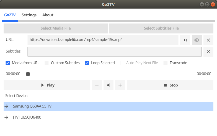The height and width of the screenshot is (136, 217).
Task: Select the [TV] UE50JU6400 device
Action: pyautogui.click(x=108, y=117)
